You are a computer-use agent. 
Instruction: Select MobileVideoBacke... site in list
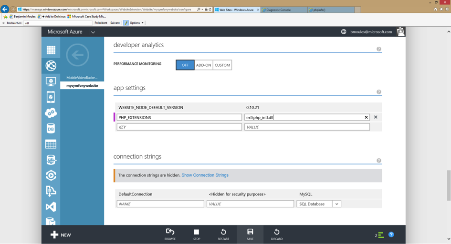(x=82, y=78)
